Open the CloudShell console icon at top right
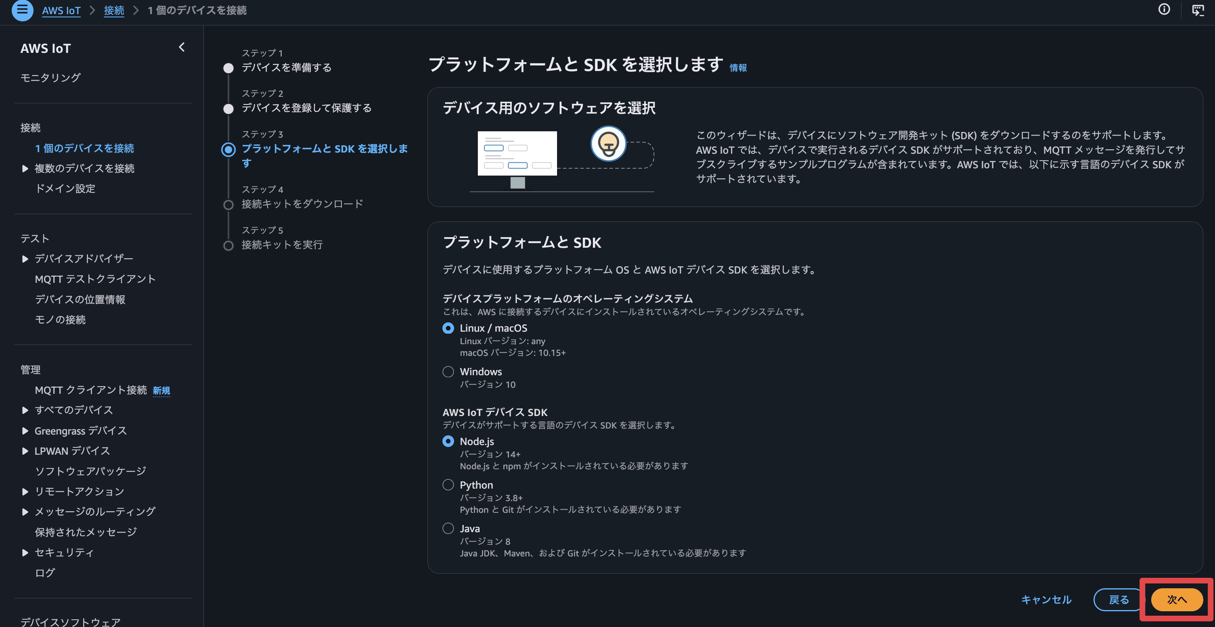The height and width of the screenshot is (627, 1215). [x=1198, y=10]
